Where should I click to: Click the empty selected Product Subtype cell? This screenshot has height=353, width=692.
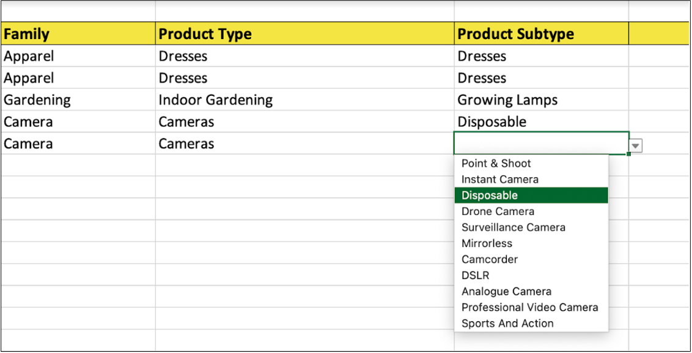540,144
